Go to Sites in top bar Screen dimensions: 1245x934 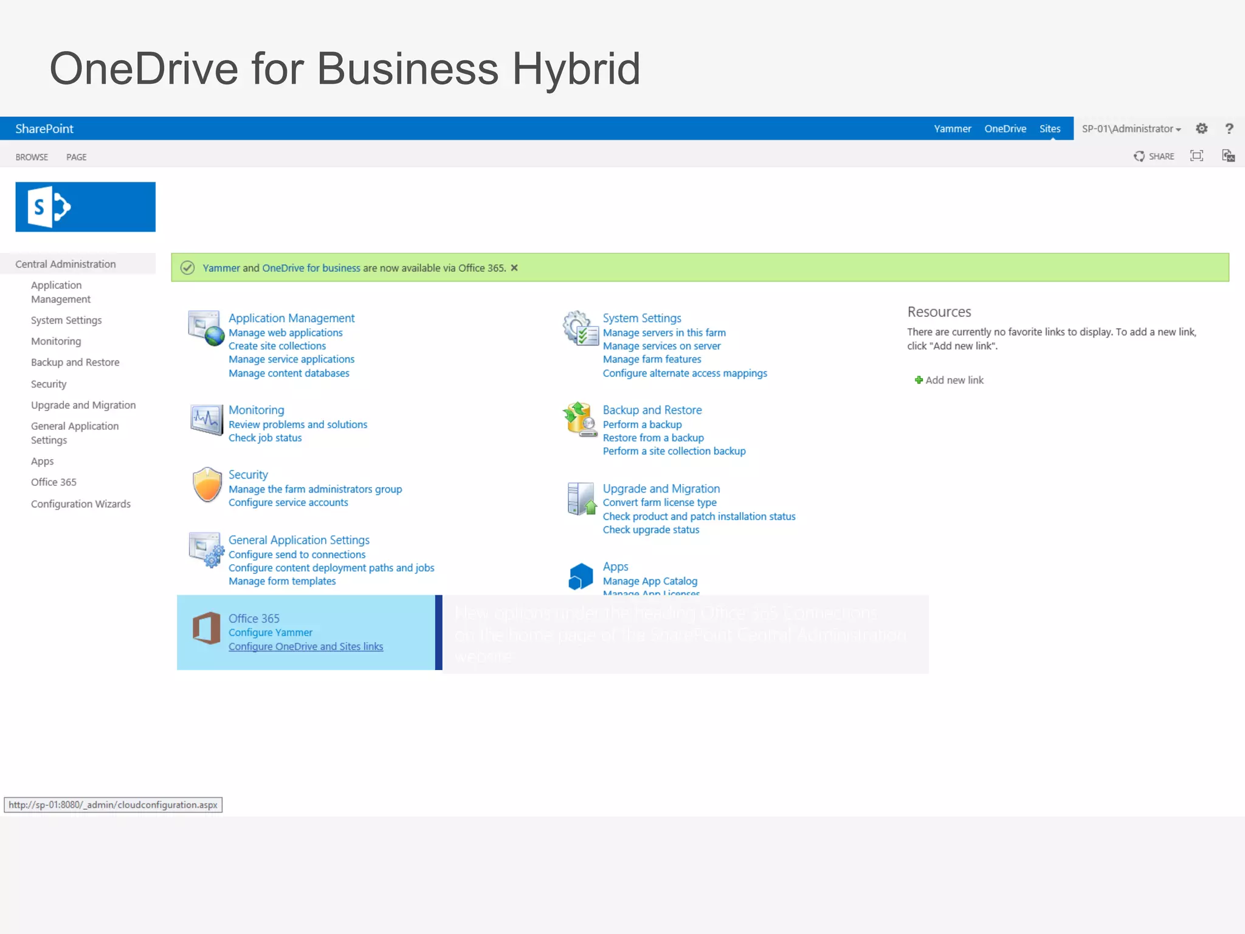1049,128
